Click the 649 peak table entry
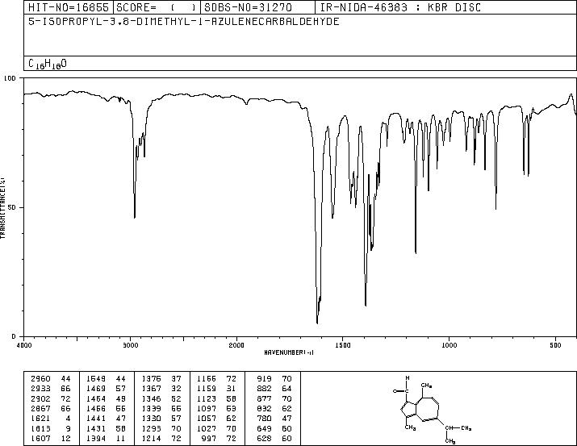Image resolution: width=577 pixels, height=446 pixels. click(x=274, y=429)
